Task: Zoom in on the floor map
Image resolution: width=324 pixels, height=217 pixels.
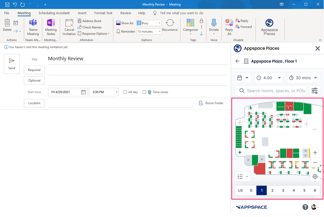Action: tap(315, 153)
